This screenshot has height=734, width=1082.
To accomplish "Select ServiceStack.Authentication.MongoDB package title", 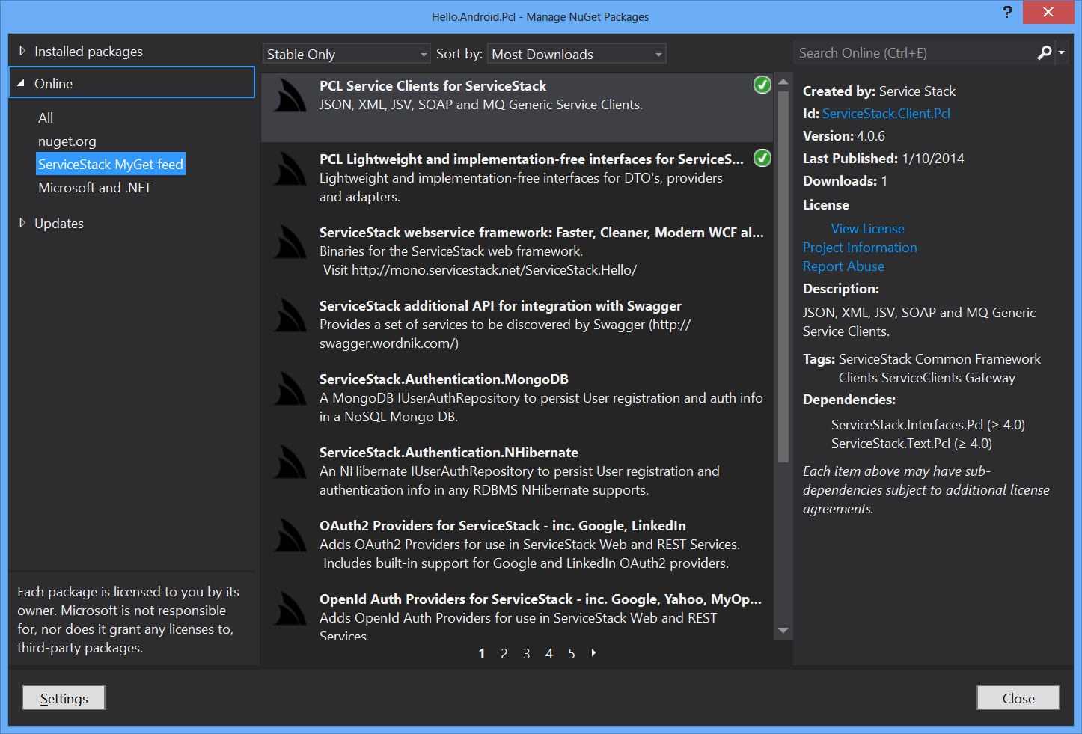I will [444, 379].
